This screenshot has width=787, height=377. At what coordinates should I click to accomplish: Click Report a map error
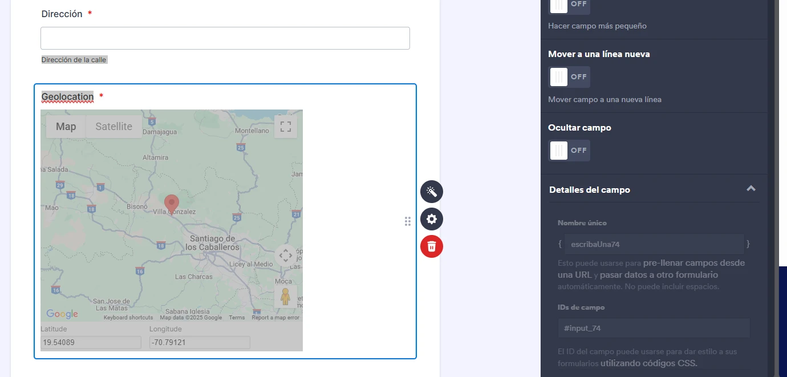click(276, 317)
